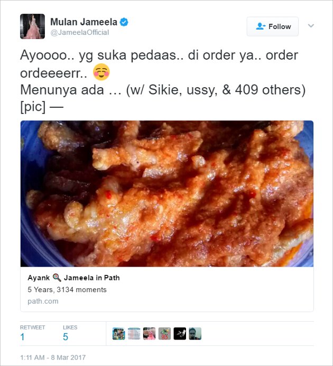This screenshot has width=333, height=366.
Task: Click the Follow button
Action: pyautogui.click(x=272, y=26)
